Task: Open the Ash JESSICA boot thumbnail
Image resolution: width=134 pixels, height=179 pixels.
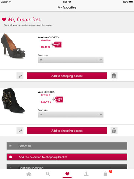Action: point(13,101)
